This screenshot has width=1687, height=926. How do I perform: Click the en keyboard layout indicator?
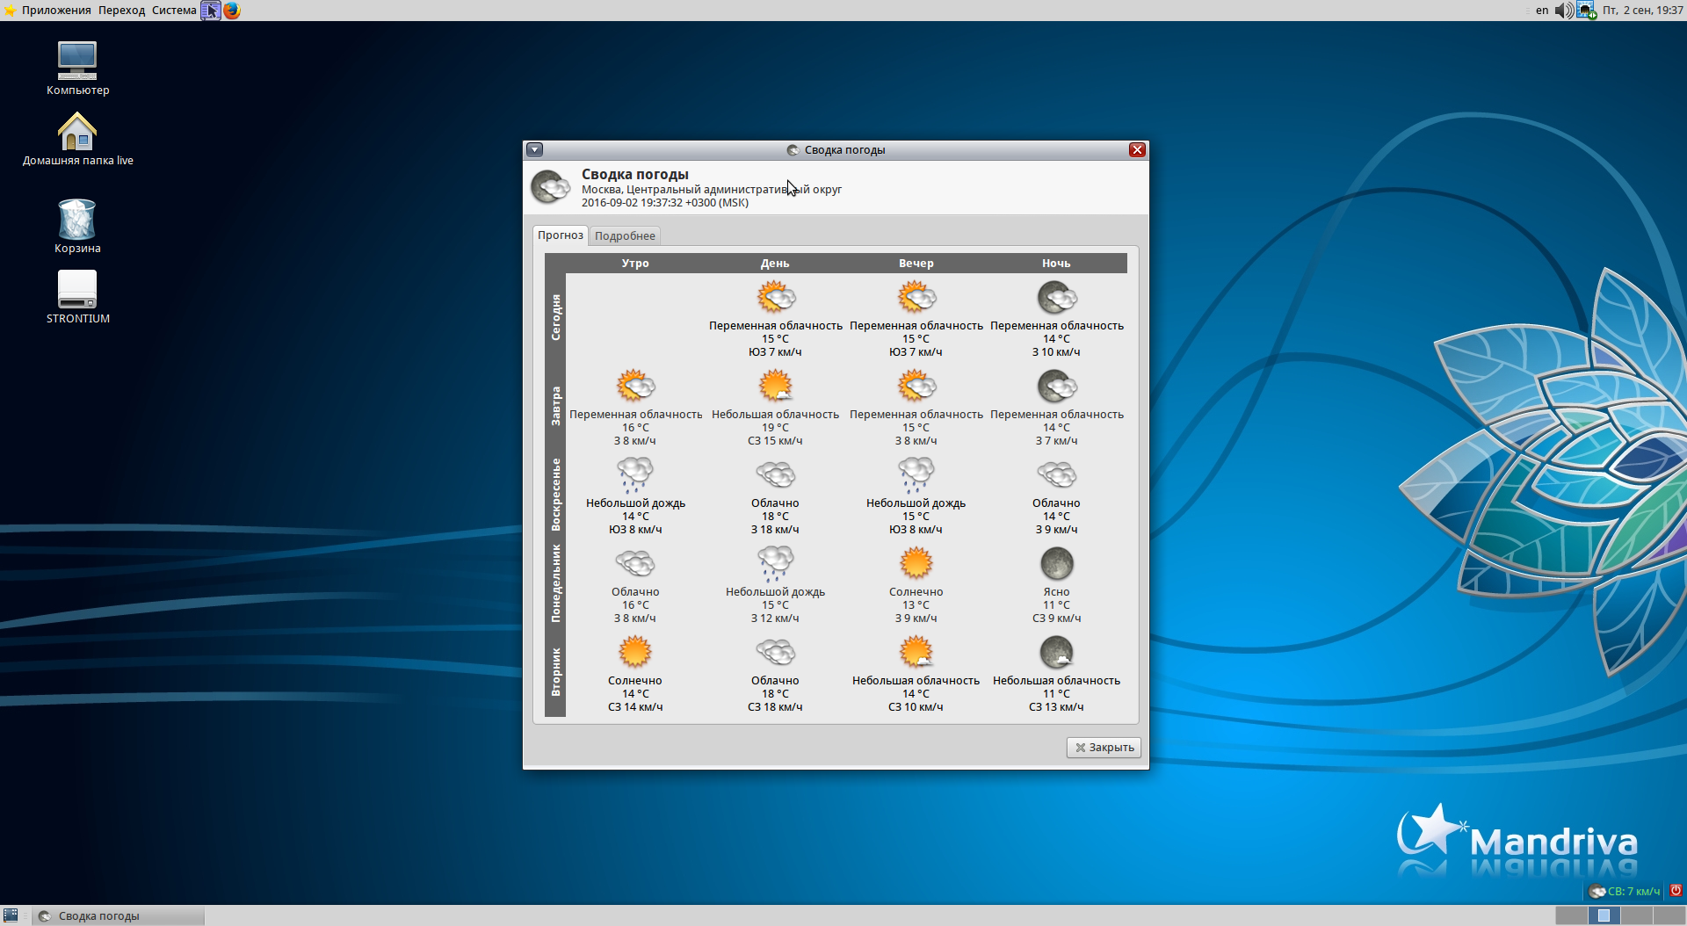(x=1542, y=11)
